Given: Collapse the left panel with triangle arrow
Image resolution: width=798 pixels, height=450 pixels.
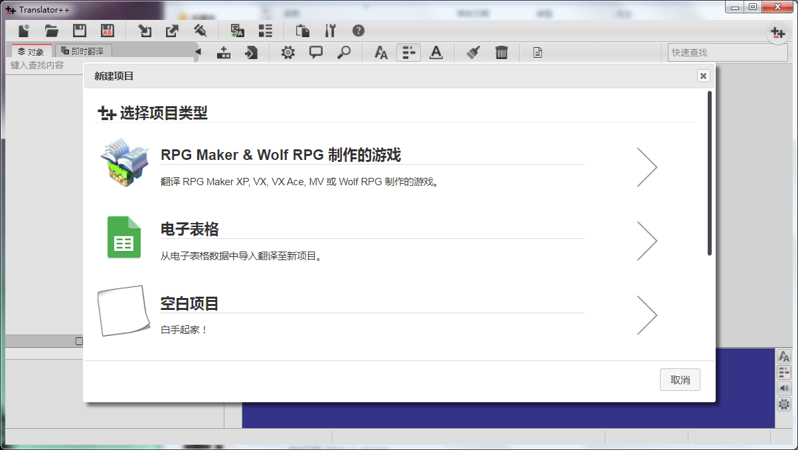Looking at the screenshot, I should point(198,52).
